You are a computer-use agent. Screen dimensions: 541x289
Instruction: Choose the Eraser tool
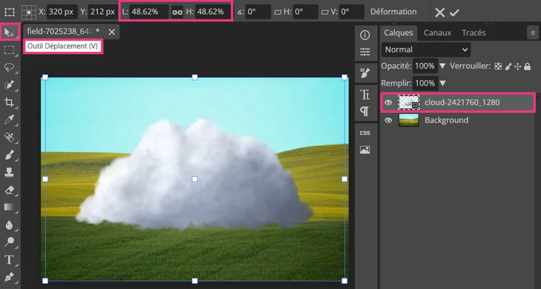9,190
